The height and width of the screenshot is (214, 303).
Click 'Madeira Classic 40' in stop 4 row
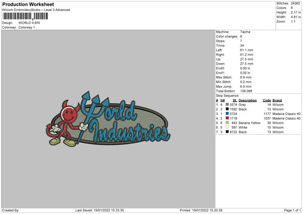(x=286, y=119)
